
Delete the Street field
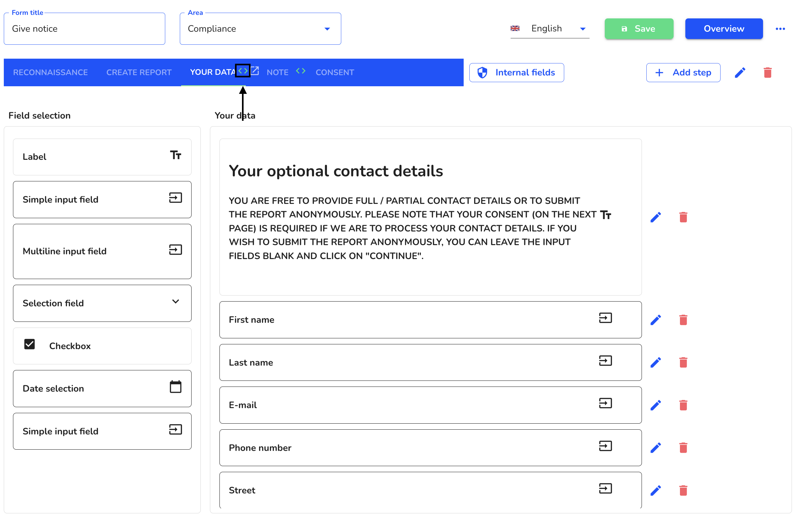pos(683,491)
